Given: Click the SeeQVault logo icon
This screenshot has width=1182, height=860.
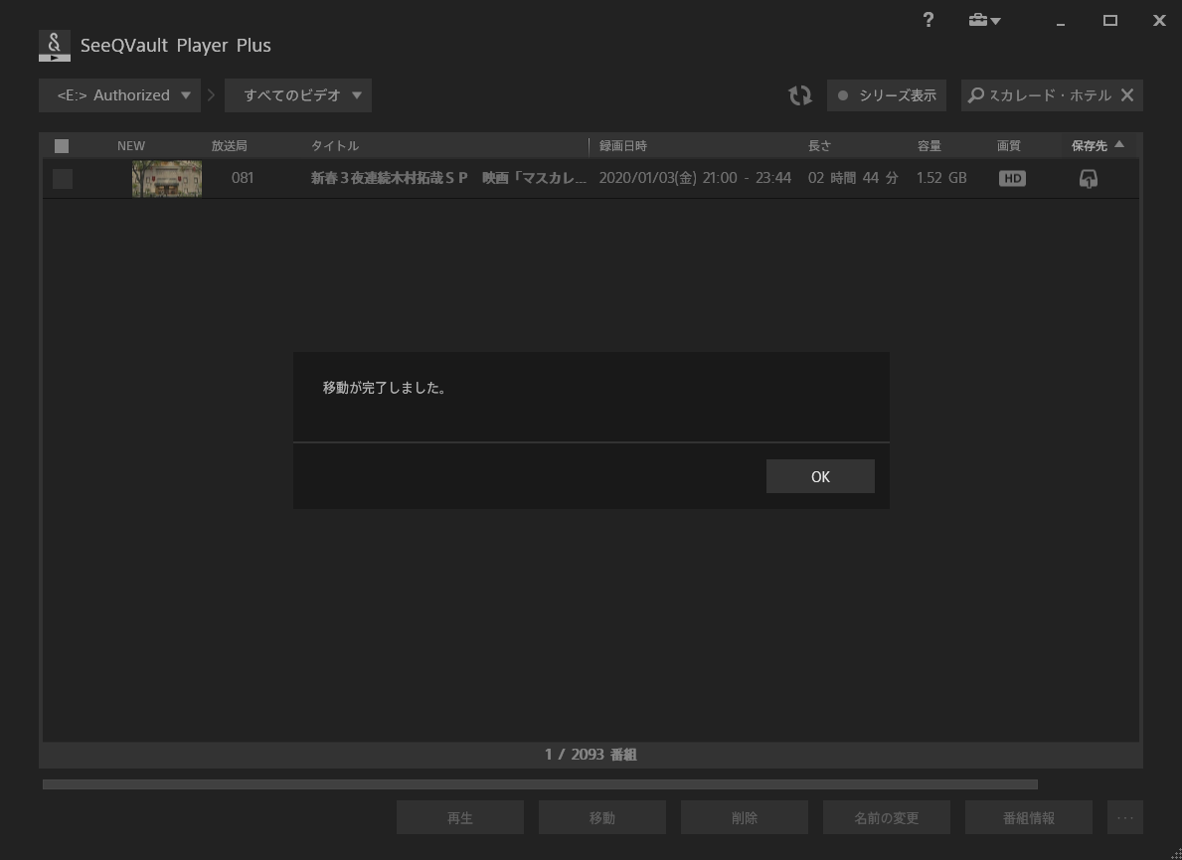Looking at the screenshot, I should click(55, 46).
